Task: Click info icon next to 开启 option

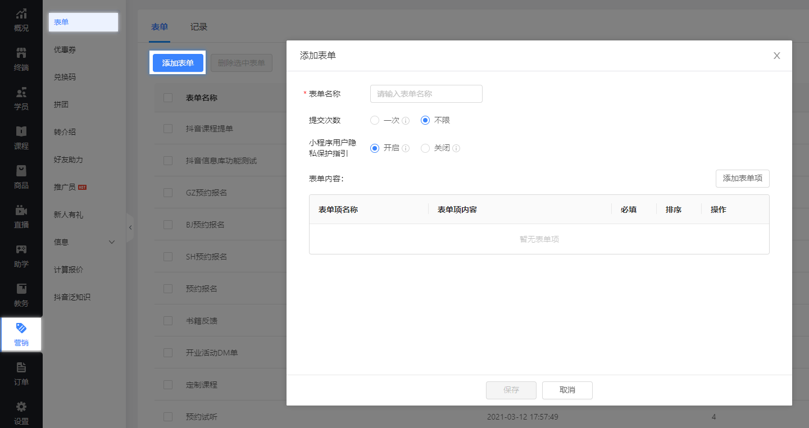Action: 406,149
